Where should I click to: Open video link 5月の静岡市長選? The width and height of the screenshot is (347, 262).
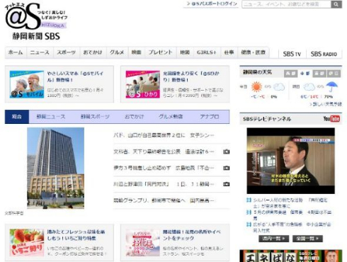[x=292, y=215]
